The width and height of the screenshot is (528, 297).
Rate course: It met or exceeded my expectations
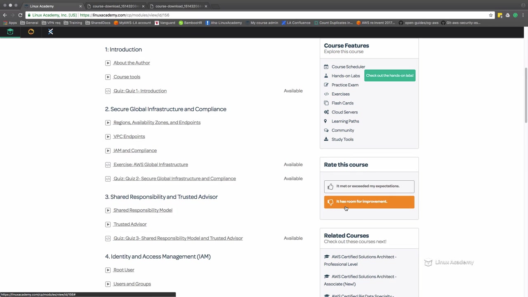(x=369, y=186)
